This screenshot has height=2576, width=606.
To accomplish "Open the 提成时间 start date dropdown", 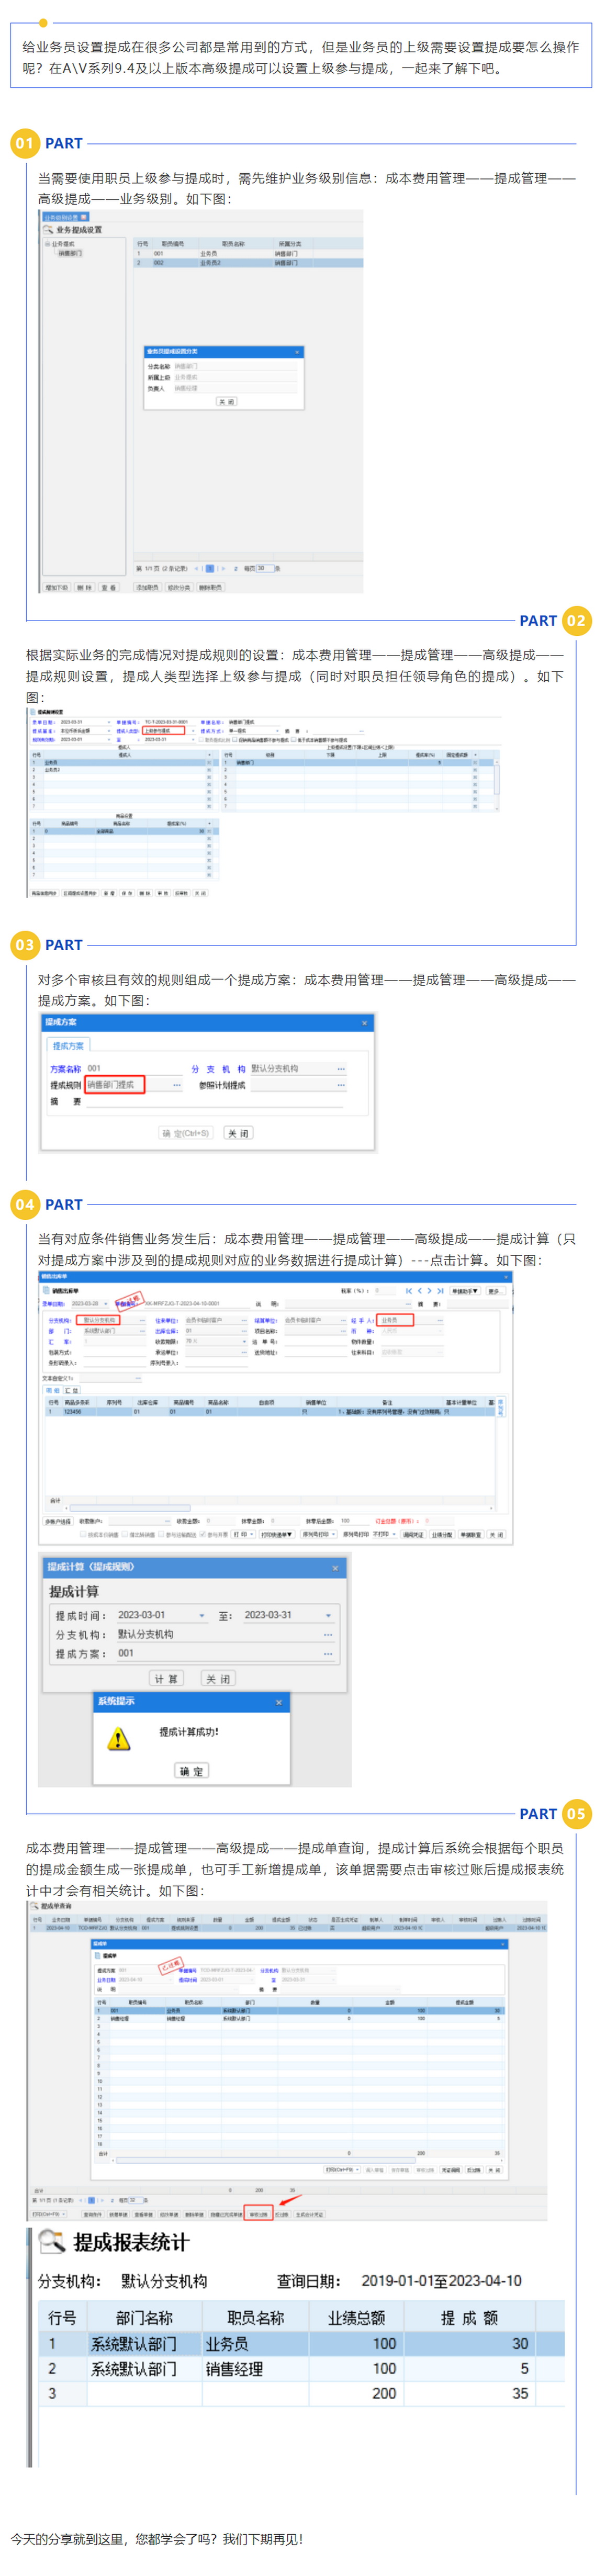I will click(202, 1616).
